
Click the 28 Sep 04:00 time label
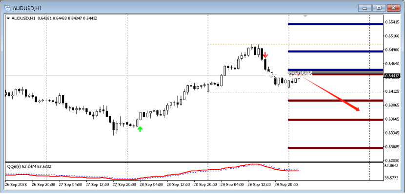(151, 185)
